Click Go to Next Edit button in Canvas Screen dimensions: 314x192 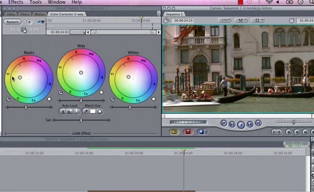click(x=258, y=123)
